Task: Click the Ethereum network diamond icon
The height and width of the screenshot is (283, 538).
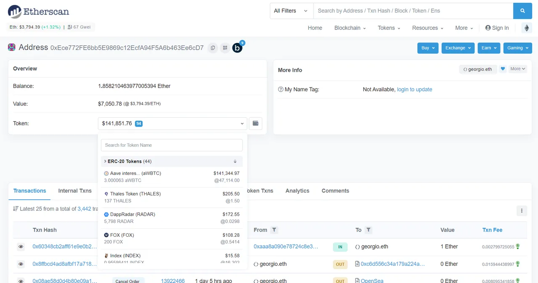Action: (x=526, y=28)
